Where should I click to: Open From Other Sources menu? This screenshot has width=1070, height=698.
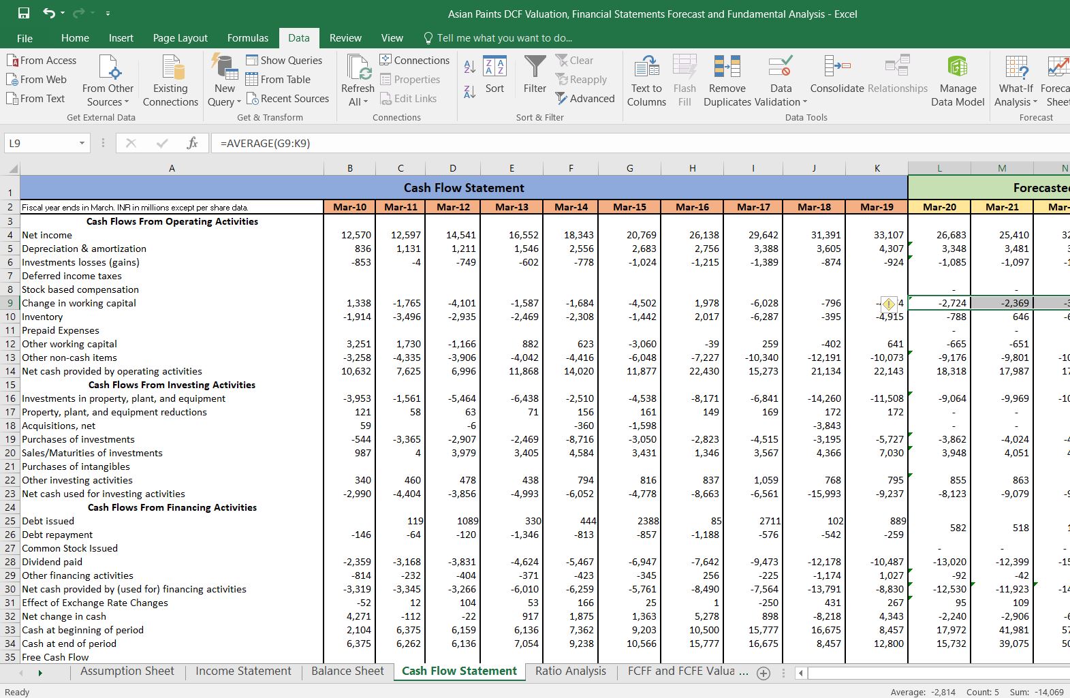(x=108, y=80)
